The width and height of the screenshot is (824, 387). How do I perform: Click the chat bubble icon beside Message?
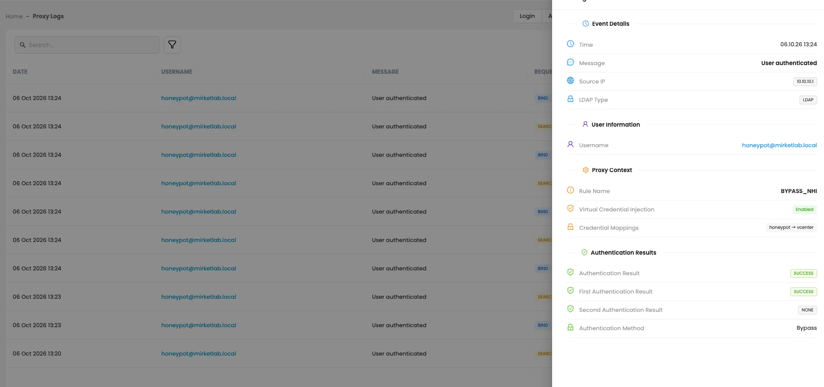tap(570, 62)
